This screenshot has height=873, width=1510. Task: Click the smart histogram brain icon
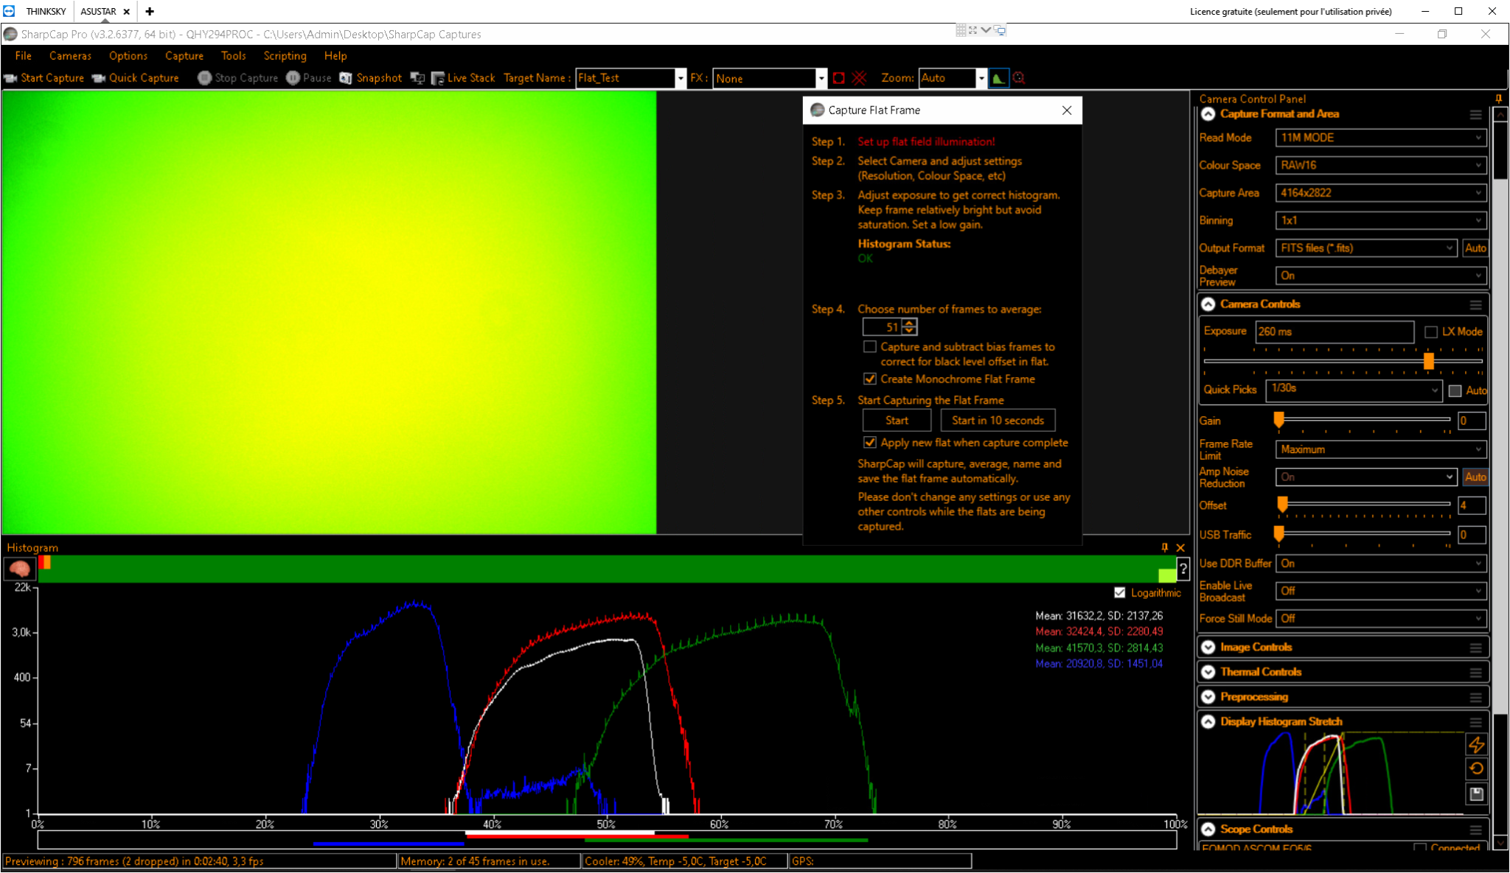[x=20, y=569]
